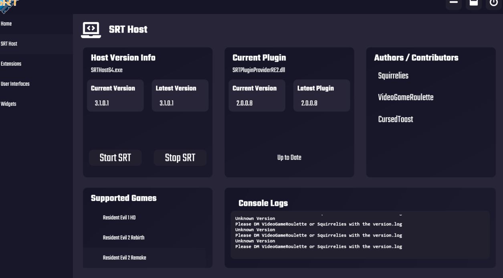
Task: Click the SRT Host laptop code icon
Action: click(91, 30)
